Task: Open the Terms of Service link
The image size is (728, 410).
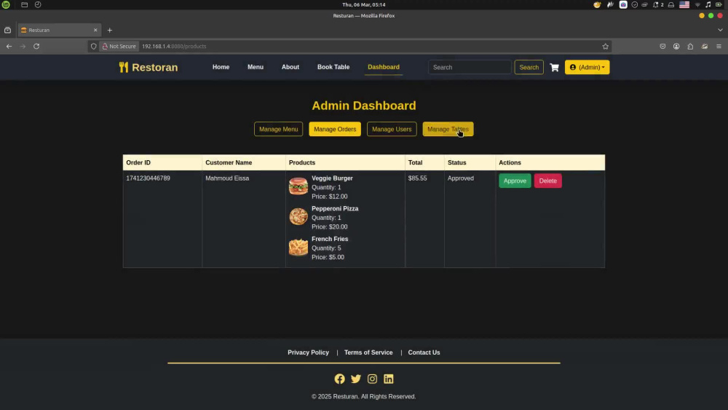Action: (368, 352)
